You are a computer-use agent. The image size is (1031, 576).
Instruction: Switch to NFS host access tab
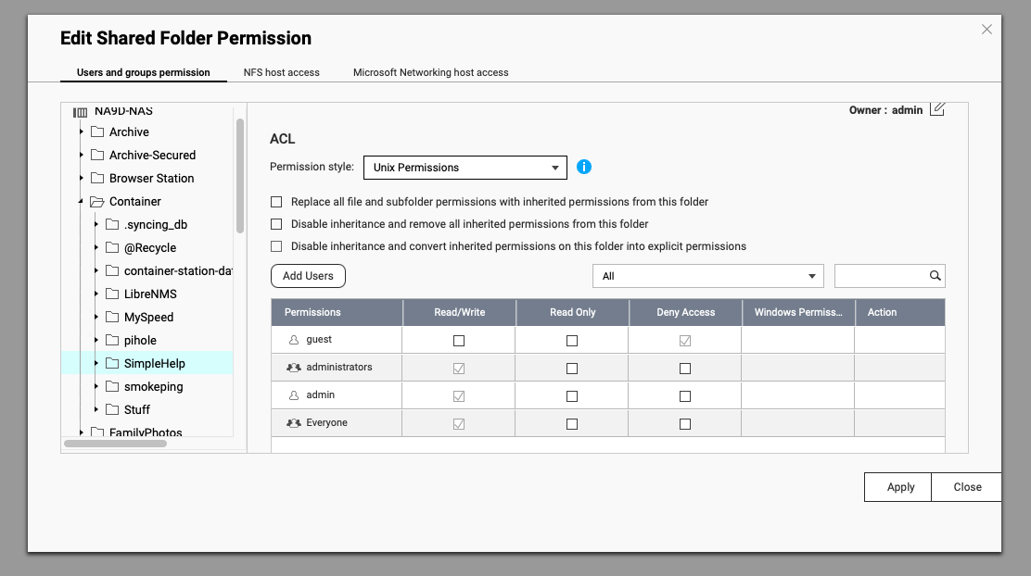pos(281,72)
